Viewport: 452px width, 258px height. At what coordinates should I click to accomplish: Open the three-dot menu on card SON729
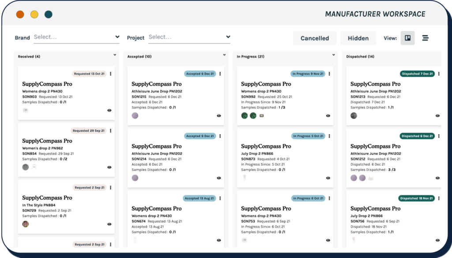tap(111, 188)
